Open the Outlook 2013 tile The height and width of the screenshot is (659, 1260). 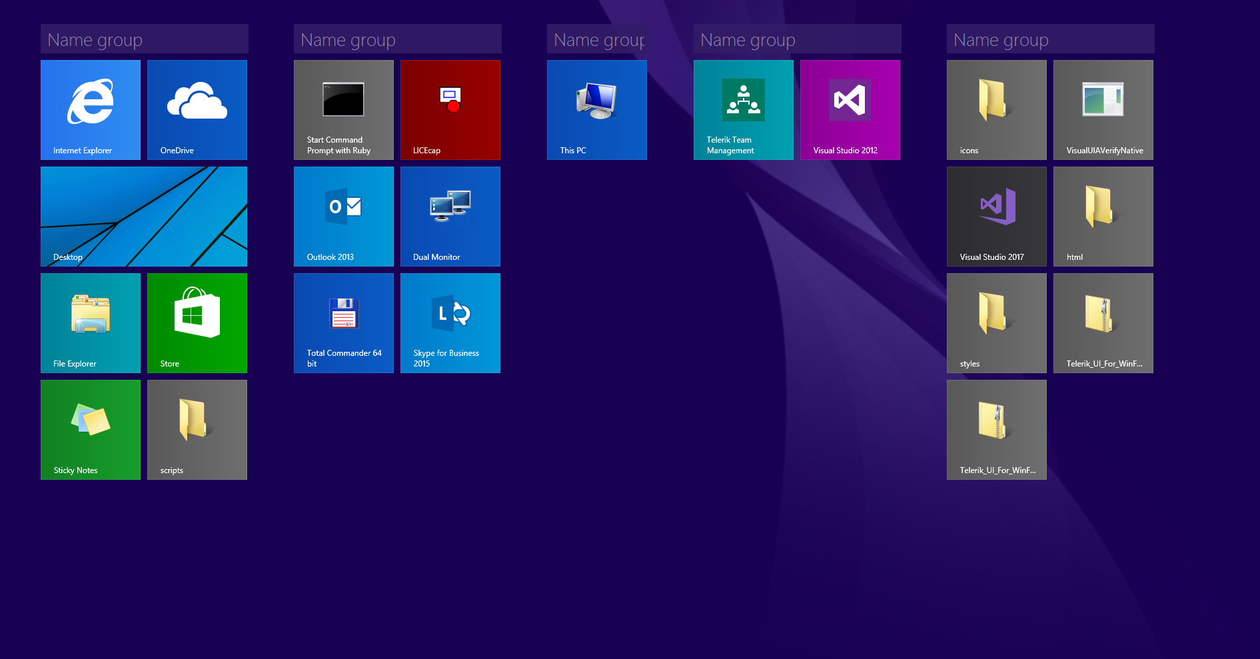pyautogui.click(x=344, y=217)
